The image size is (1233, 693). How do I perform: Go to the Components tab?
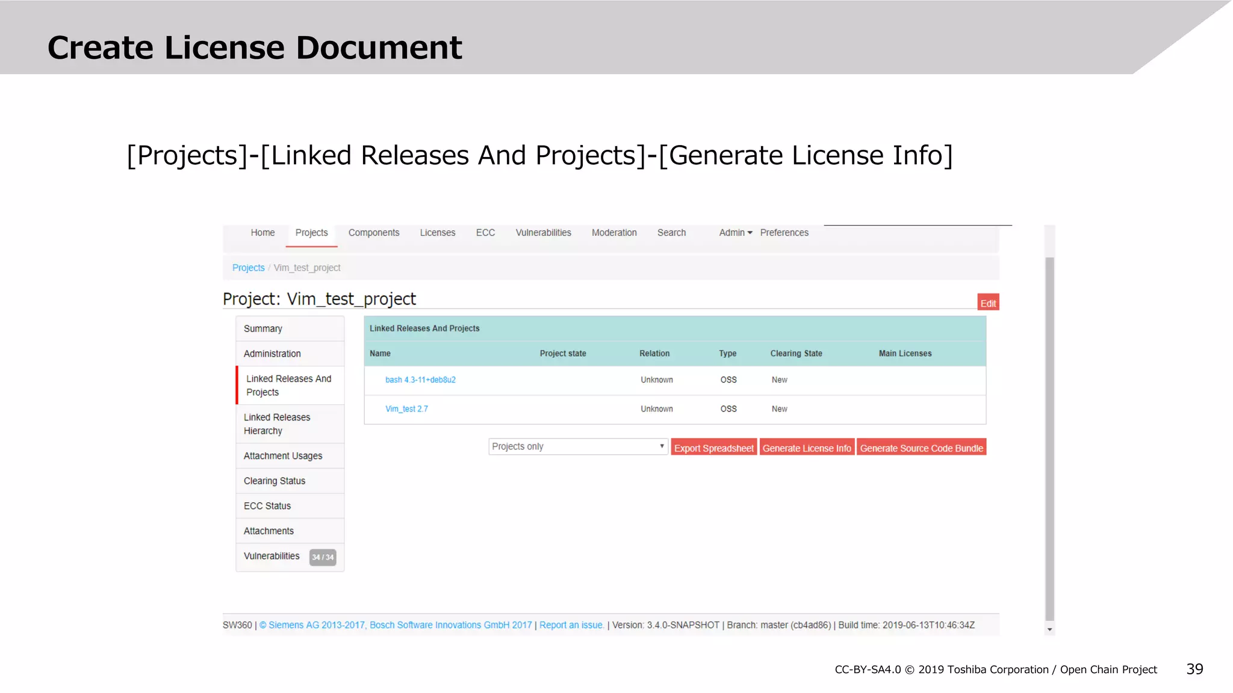coord(374,233)
